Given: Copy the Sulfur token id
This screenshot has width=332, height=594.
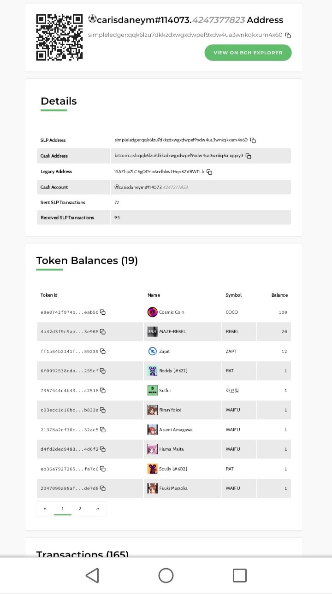Looking at the screenshot, I should 103,391.
